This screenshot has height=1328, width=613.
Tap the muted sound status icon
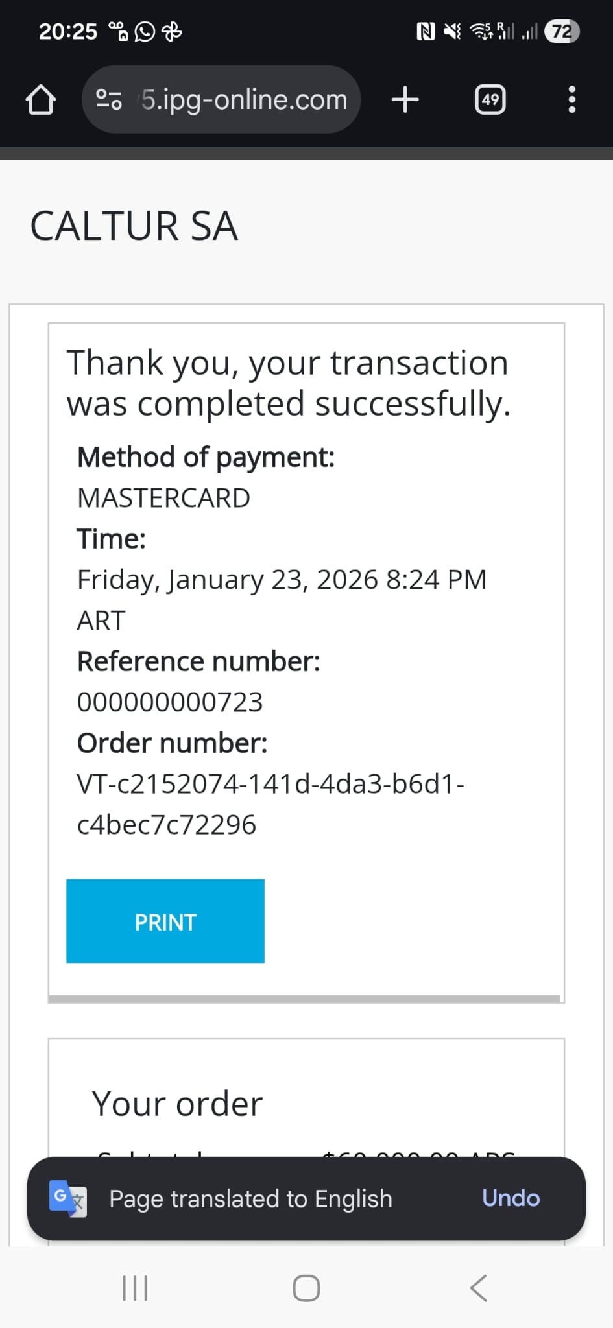click(452, 31)
